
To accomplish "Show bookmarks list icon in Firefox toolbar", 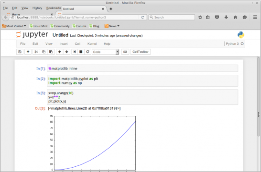I will [x=208, y=17].
